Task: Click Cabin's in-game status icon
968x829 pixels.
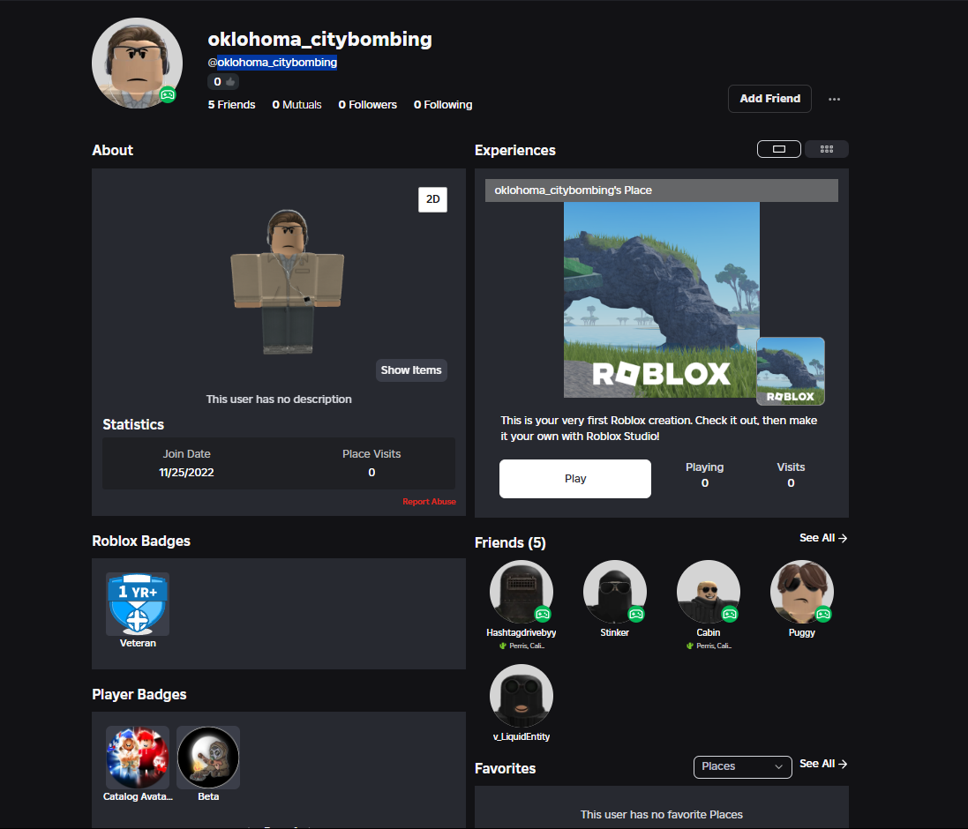Action: pyautogui.click(x=730, y=614)
